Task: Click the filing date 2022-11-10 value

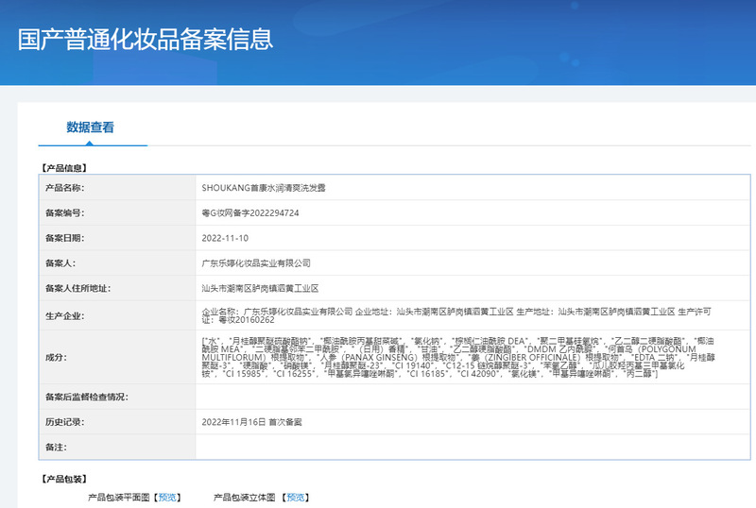Action: [224, 238]
